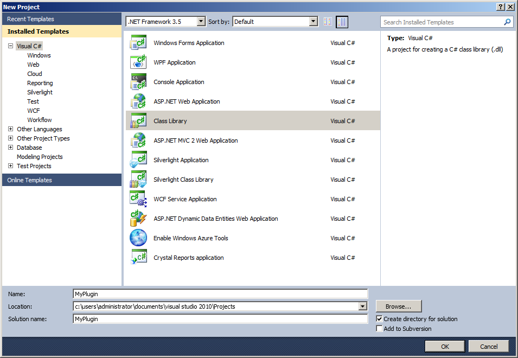Select the Windows category under Visual C#
518x358 pixels.
[x=39, y=55]
